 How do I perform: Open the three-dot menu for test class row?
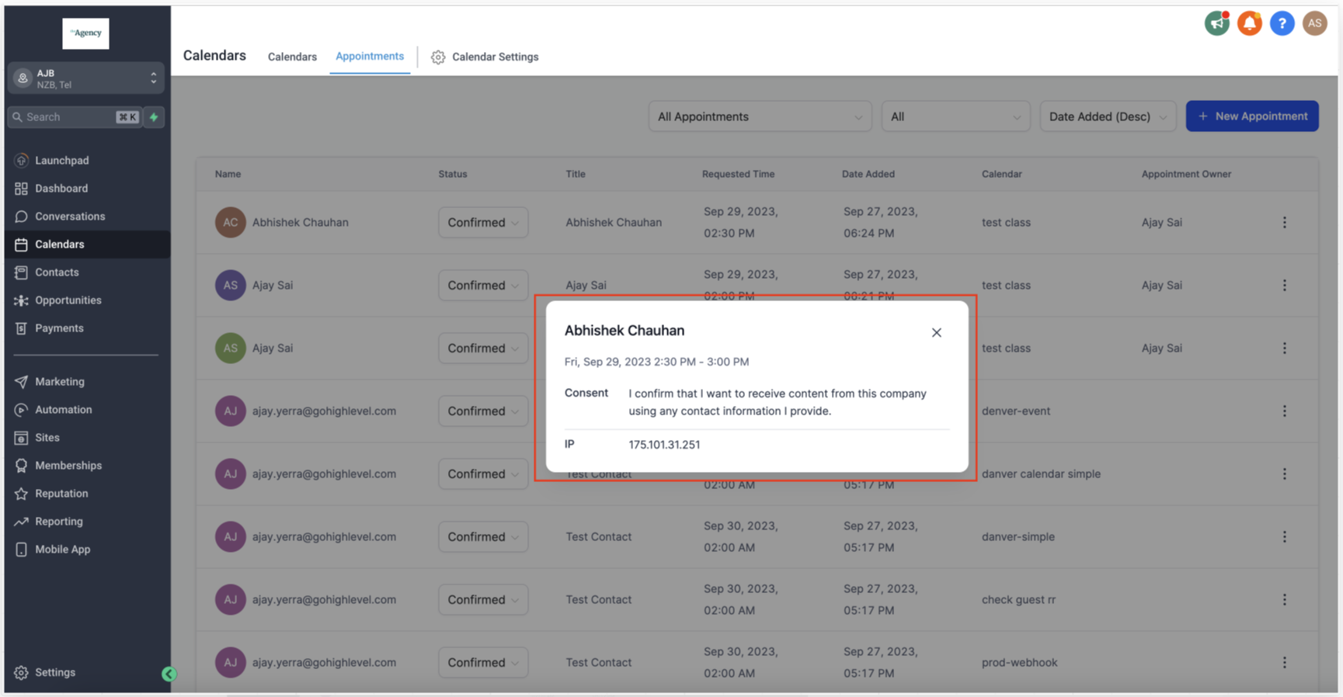click(x=1284, y=223)
